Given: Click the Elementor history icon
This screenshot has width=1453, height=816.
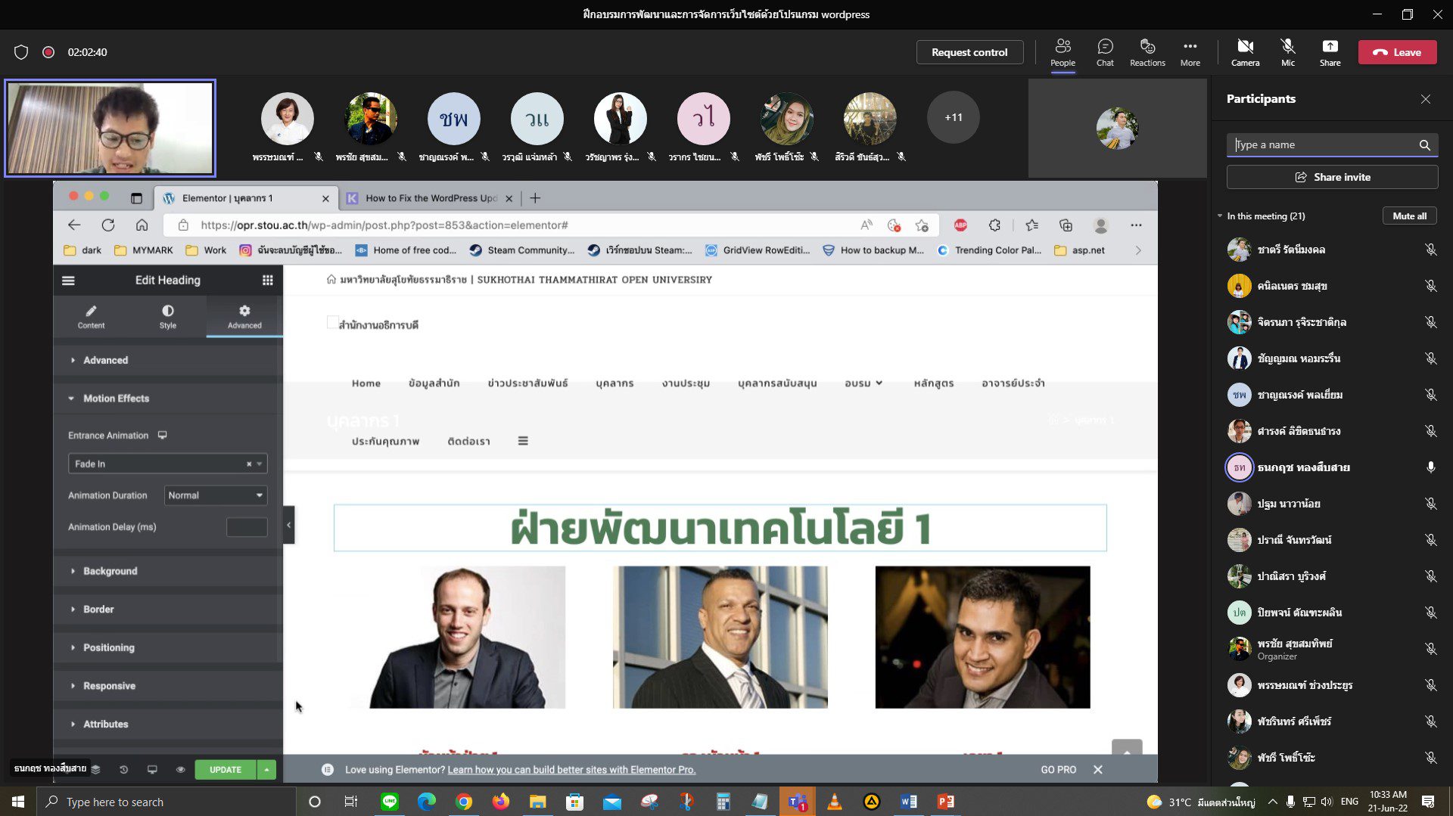Looking at the screenshot, I should click(x=123, y=769).
